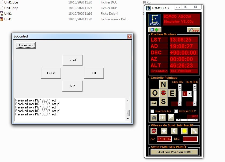This screenshot has height=162, width=225.
Task: Enable the Inverser AD checkbox
Action: pos(152,111)
